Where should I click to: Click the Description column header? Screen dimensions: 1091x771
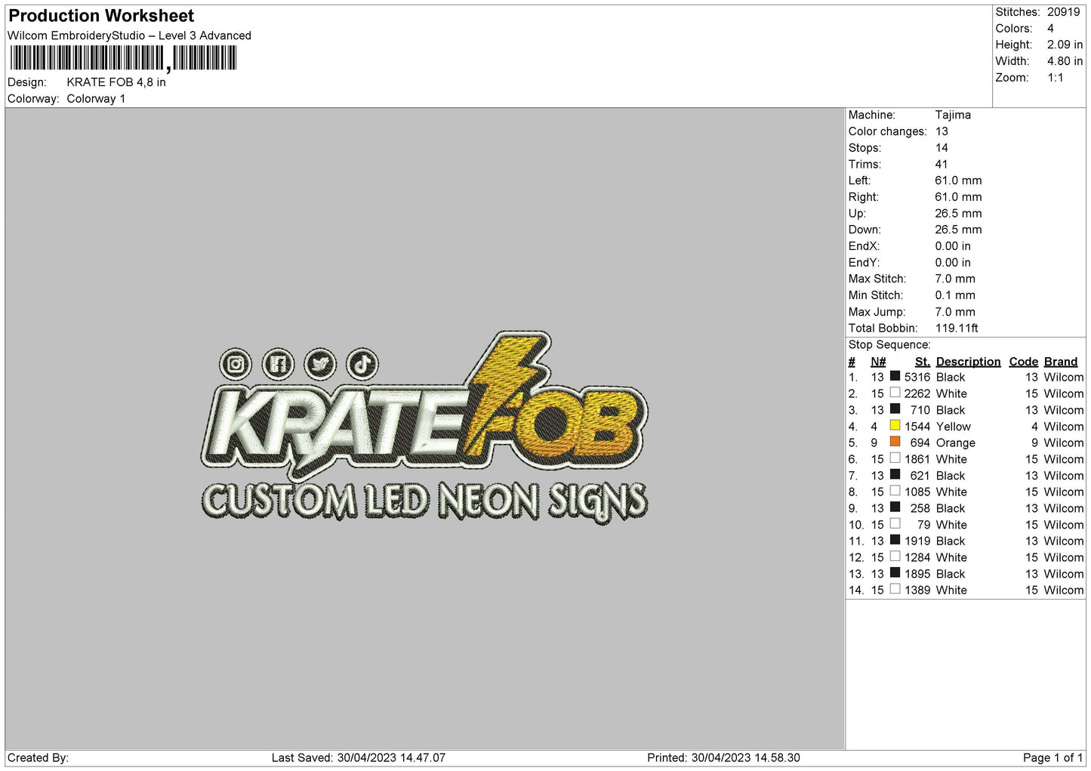click(x=968, y=362)
